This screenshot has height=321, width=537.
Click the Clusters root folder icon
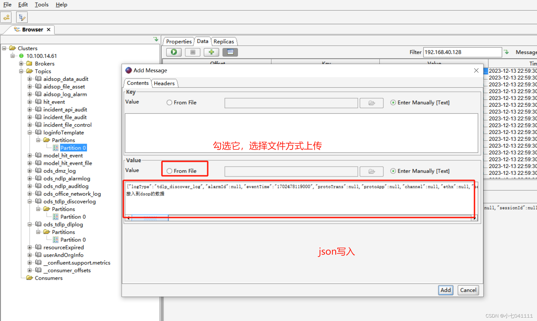(13, 48)
